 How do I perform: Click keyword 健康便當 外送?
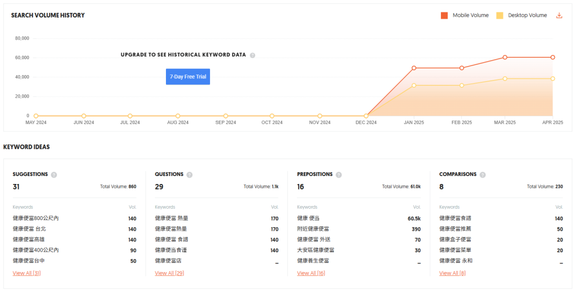tap(314, 239)
